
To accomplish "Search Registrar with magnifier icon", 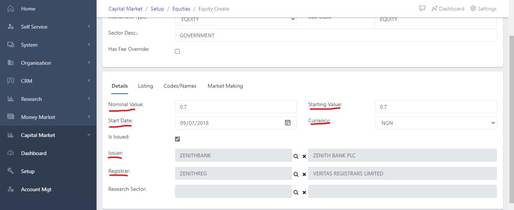I will point(296,174).
